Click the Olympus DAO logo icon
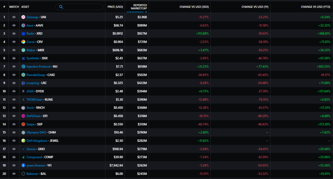Viewport: 333px width, 179px height. (23, 132)
